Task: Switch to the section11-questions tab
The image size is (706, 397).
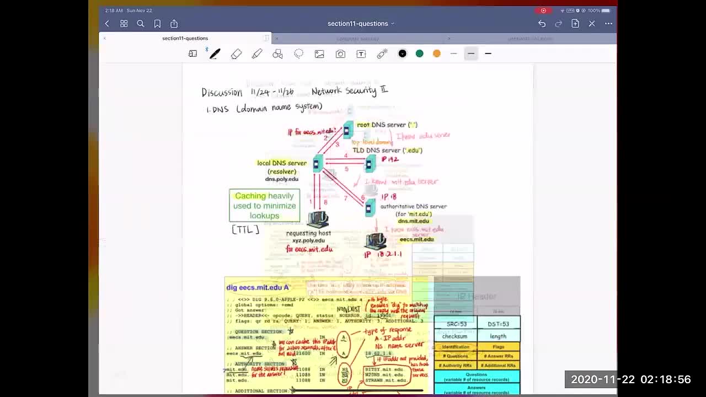Action: [185, 38]
